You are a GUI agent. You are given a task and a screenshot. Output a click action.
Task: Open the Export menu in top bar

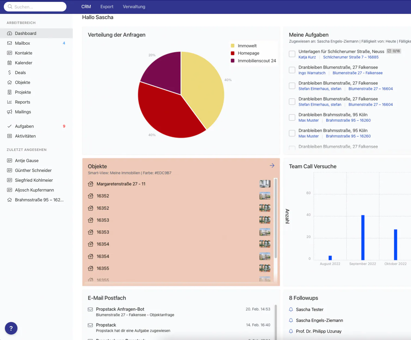coord(107,7)
